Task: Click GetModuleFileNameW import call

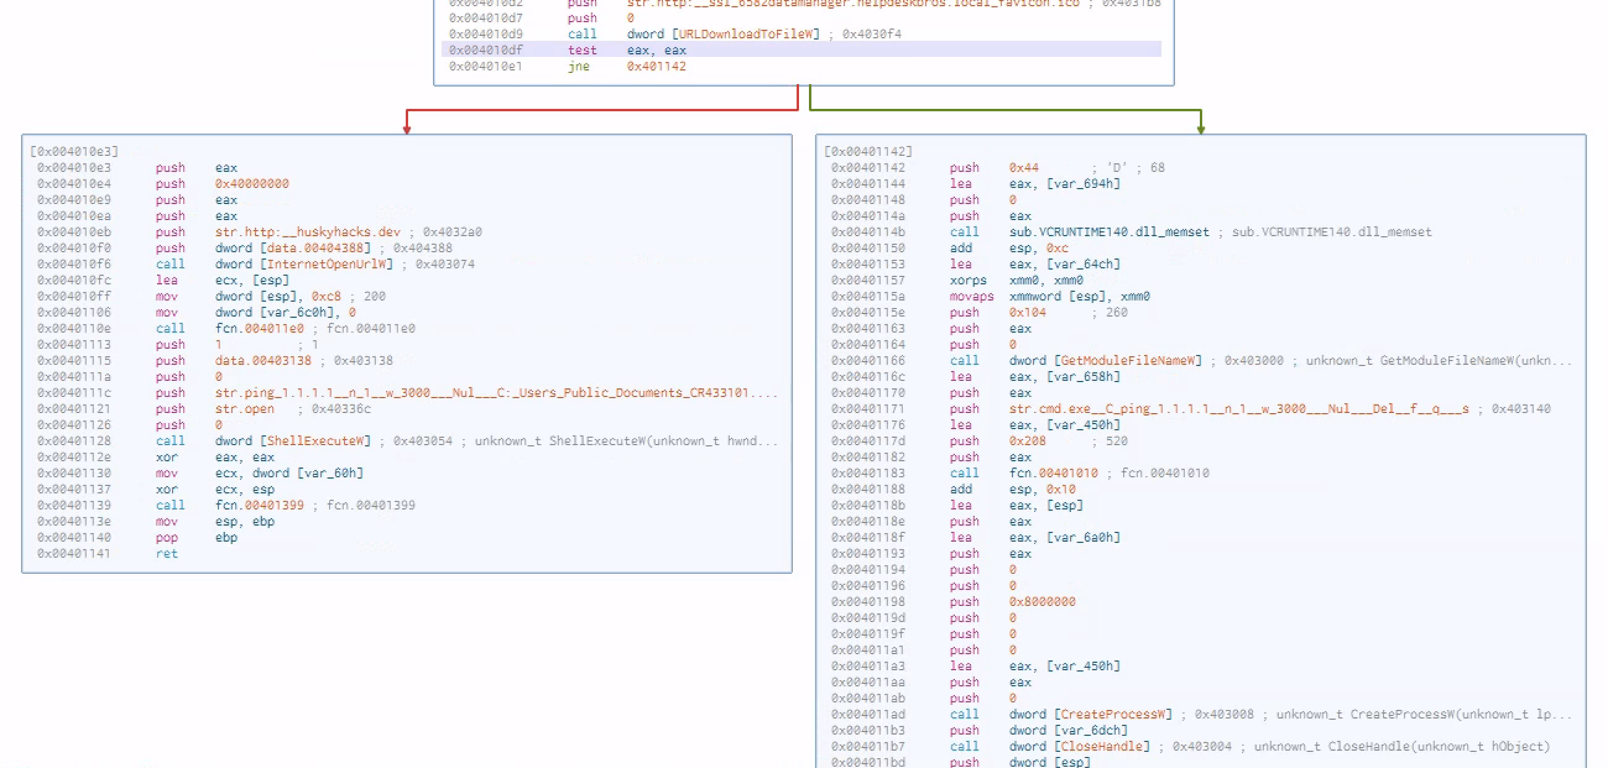Action: coord(1128,361)
